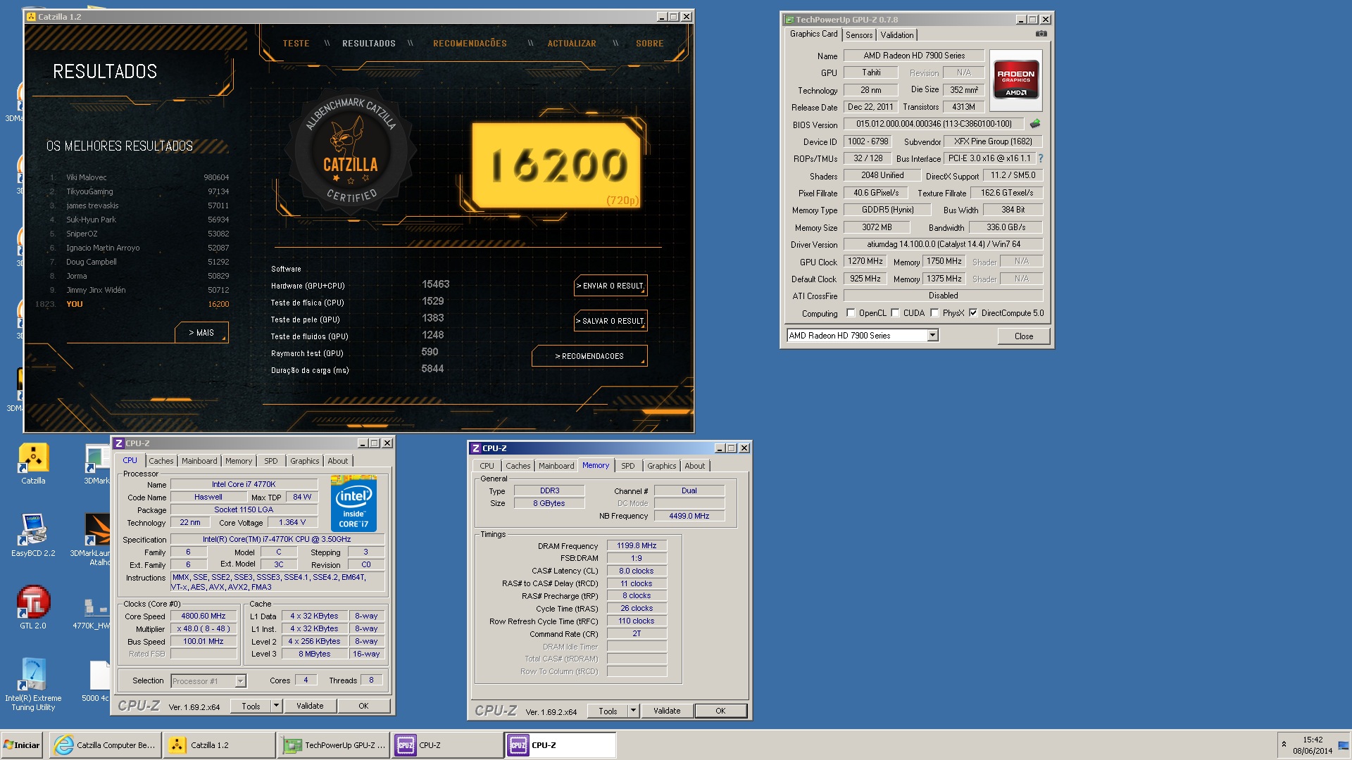The height and width of the screenshot is (760, 1352).
Task: Open the GPU selection dropdown in GPU-Z
Action: (x=932, y=336)
